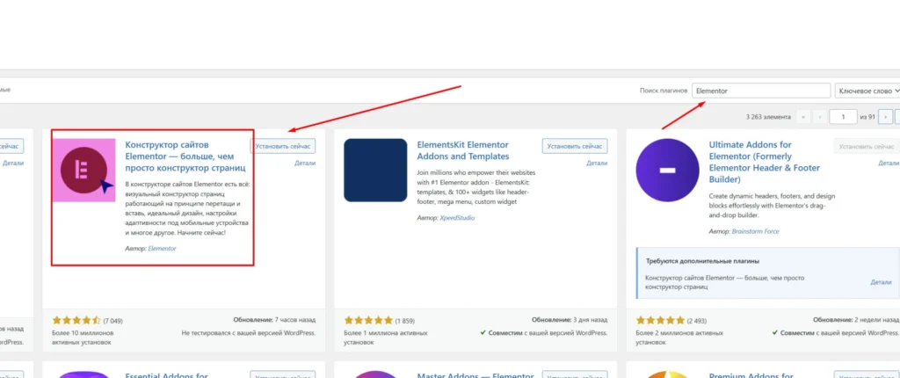Click Обновление: 3 дня назад text

570,319
